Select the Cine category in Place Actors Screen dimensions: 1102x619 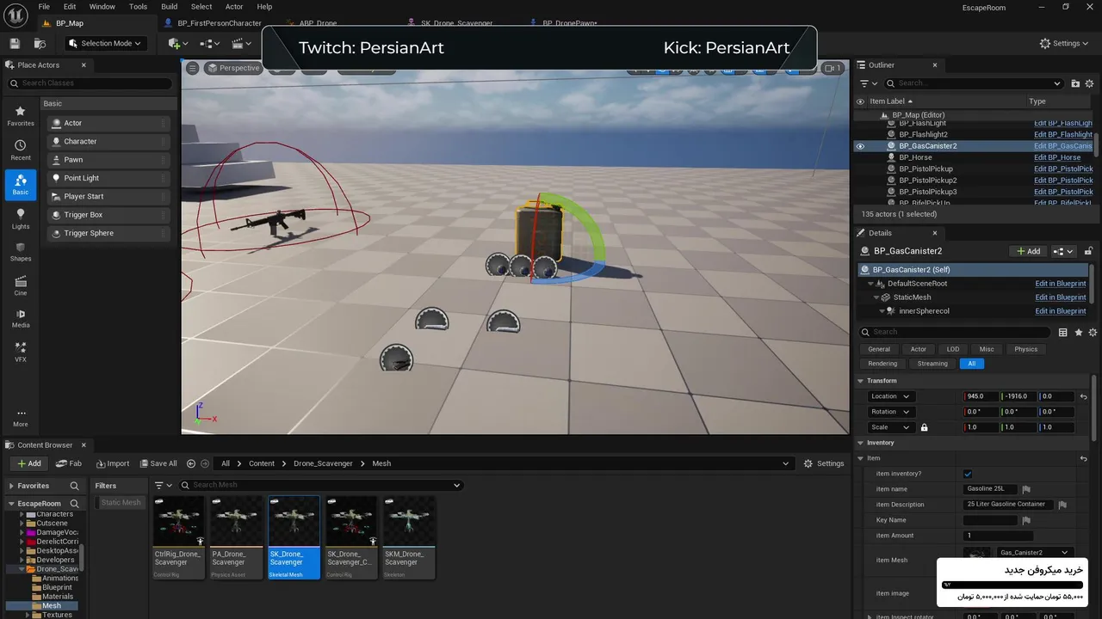click(x=21, y=285)
